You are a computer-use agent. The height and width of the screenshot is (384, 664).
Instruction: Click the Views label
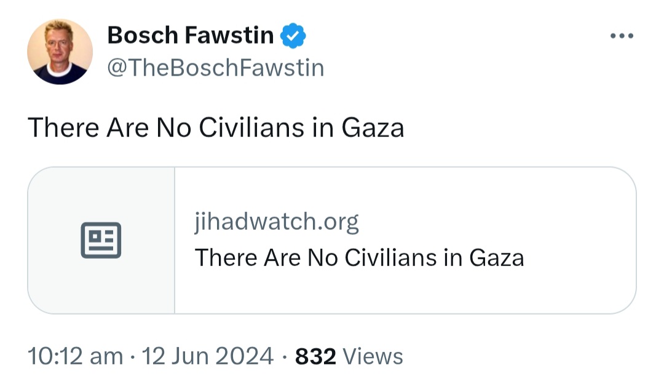(x=373, y=356)
